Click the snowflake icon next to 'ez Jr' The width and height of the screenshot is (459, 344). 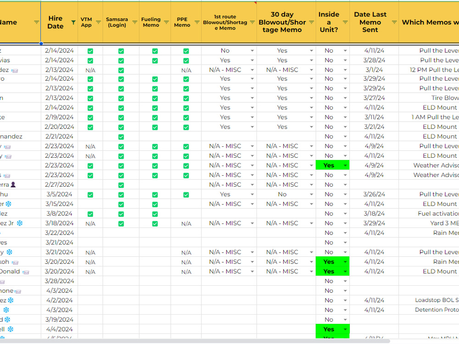20,223
